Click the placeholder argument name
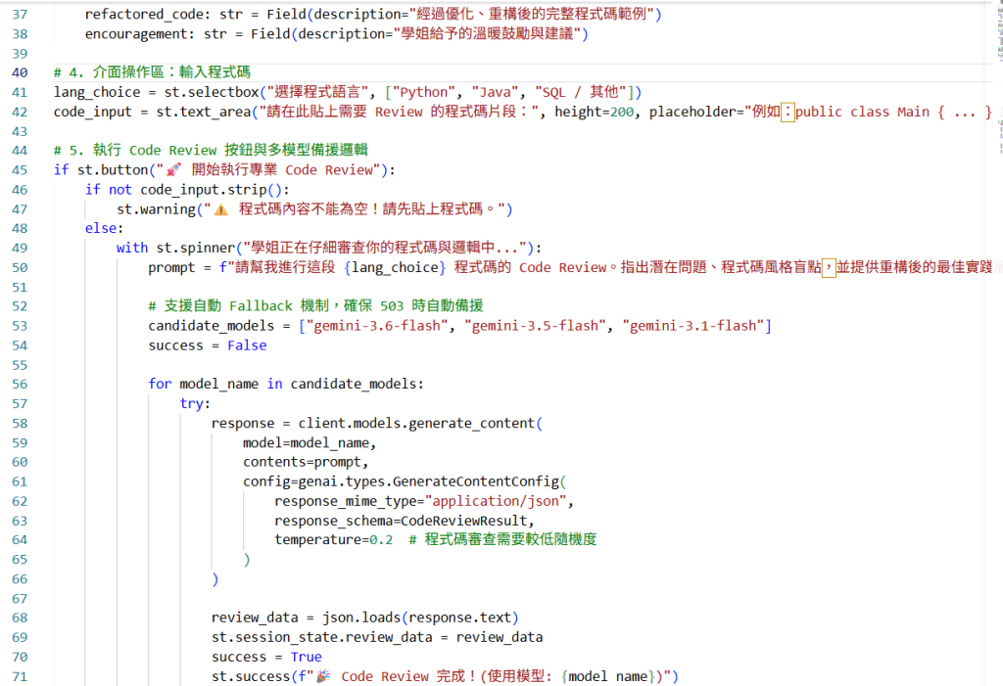This screenshot has height=686, width=1003. pyautogui.click(x=693, y=112)
